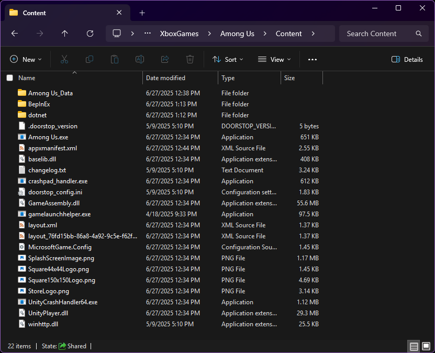Click the UnityCrashHandler64.exe icon
The image size is (435, 353).
22,302
